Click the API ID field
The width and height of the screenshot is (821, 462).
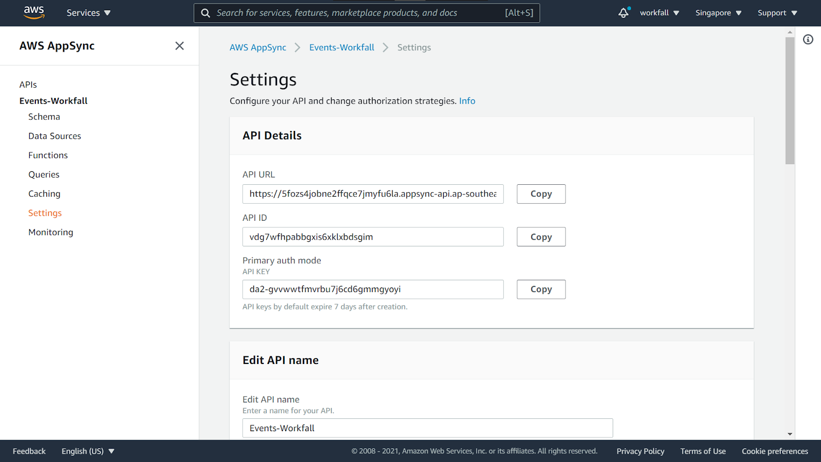click(x=373, y=237)
